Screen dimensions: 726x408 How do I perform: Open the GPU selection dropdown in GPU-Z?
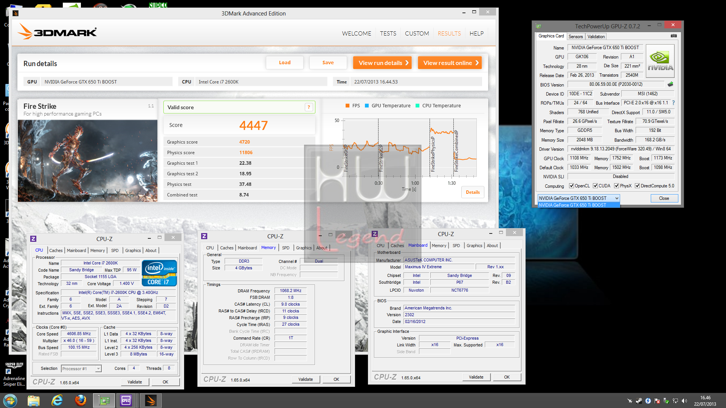coord(579,198)
